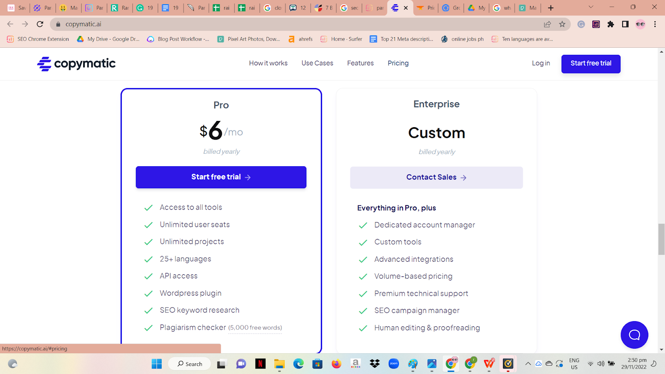Click the share icon in the address bar
This screenshot has height=374, width=665.
coord(547,24)
